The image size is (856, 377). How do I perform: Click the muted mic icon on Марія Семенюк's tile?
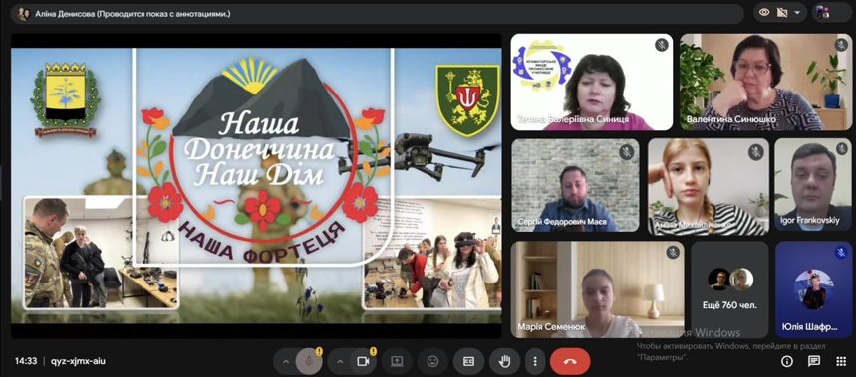673,252
